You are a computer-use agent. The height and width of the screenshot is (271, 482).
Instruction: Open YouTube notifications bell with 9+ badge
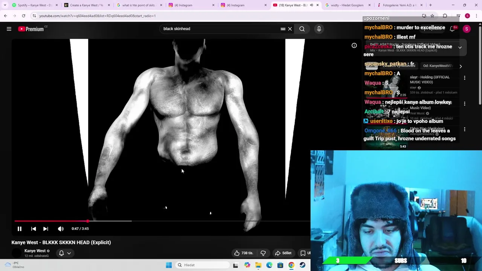pos(453,29)
